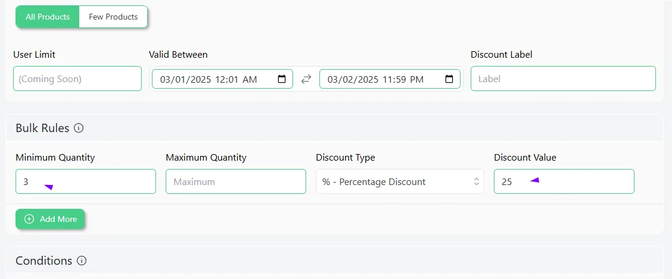Open the start date calendar picker icon
The height and width of the screenshot is (279, 672).
pos(282,79)
